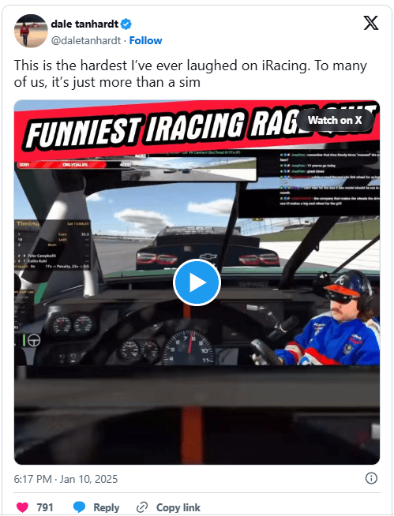This screenshot has height=516, width=394.
Task: Open the @daletanhardt handle link
Action: [x=86, y=40]
